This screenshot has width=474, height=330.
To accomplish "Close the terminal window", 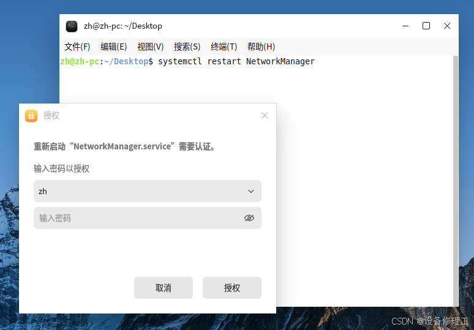I will tap(447, 26).
